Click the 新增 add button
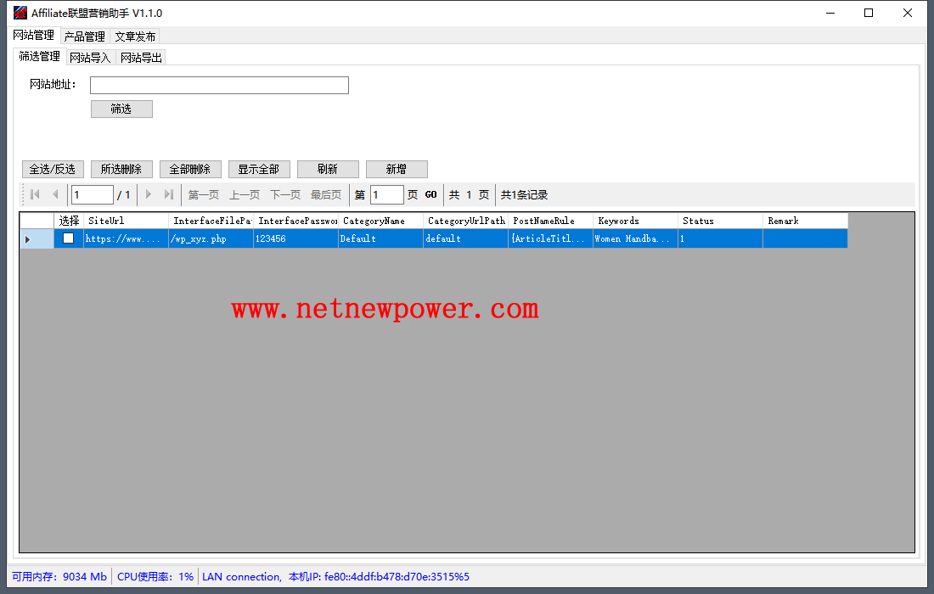 pyautogui.click(x=397, y=170)
